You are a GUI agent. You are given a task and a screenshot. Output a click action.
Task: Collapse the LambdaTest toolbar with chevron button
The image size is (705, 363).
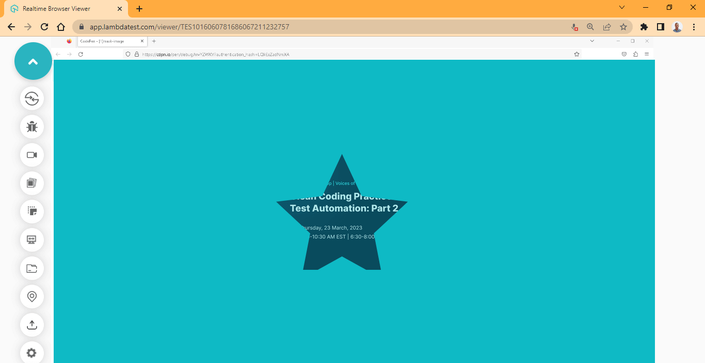coord(33,61)
